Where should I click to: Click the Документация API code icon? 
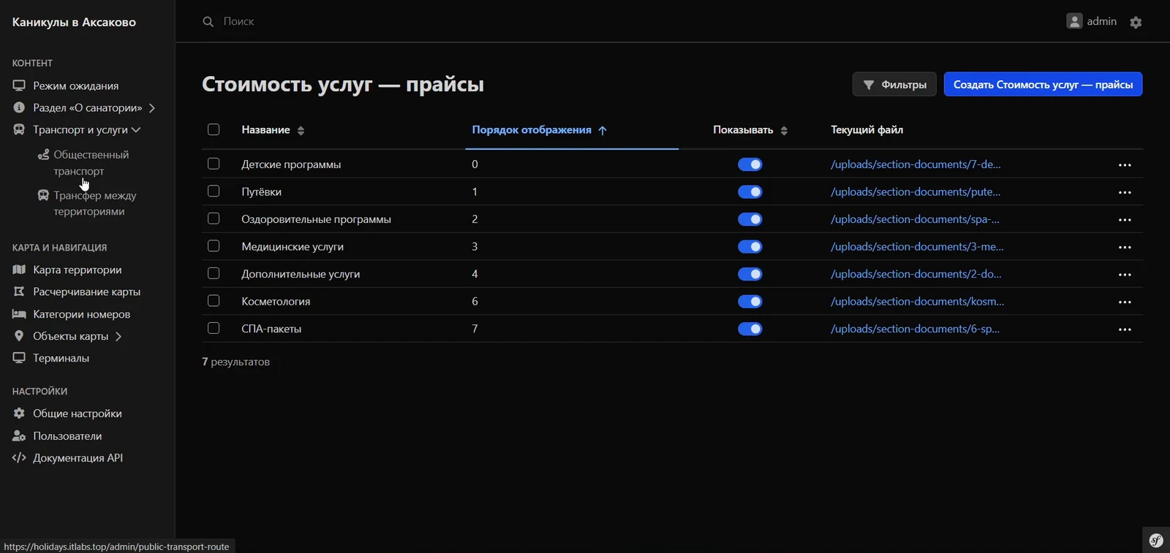(x=19, y=458)
